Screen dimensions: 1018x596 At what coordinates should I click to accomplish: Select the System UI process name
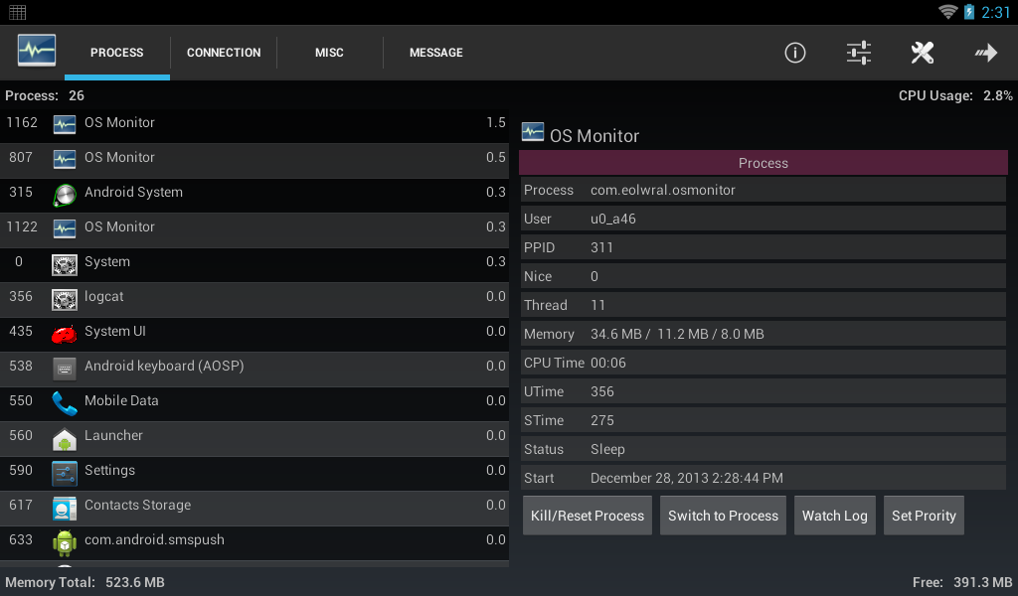click(115, 332)
